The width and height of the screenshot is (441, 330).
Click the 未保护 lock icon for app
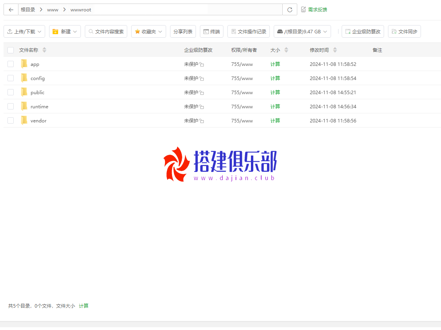tap(202, 64)
